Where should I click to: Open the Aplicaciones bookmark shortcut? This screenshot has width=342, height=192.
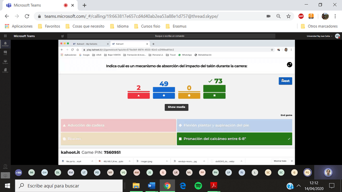point(19,26)
